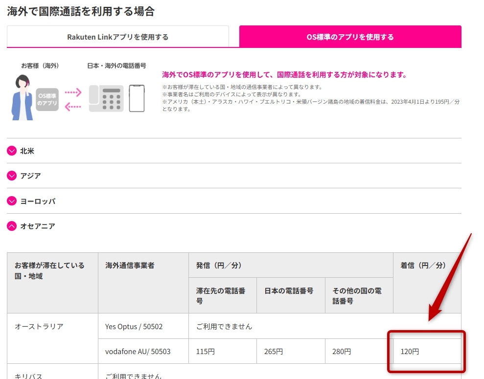
Task: Select the OS標準のアプリを使用する tab
Action: point(350,37)
